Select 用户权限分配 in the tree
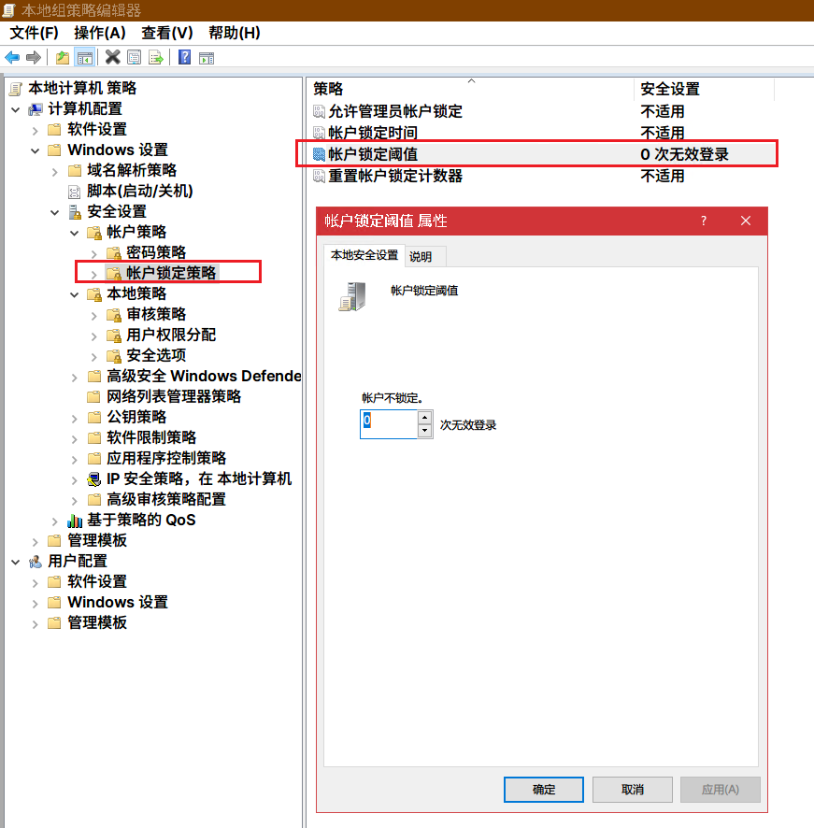Screen dimensions: 814x828 click(171, 335)
